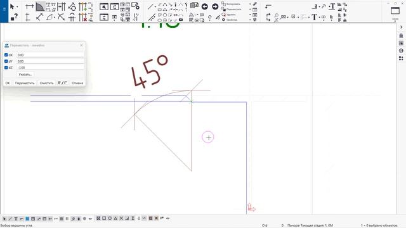Activate the highlighted angle dimension tool
The width and height of the screenshot is (406, 228).
40,6
